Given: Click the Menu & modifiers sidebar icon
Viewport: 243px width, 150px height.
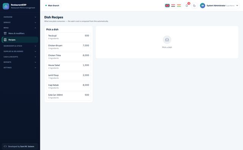Looking at the screenshot, I should [x=5, y=33].
